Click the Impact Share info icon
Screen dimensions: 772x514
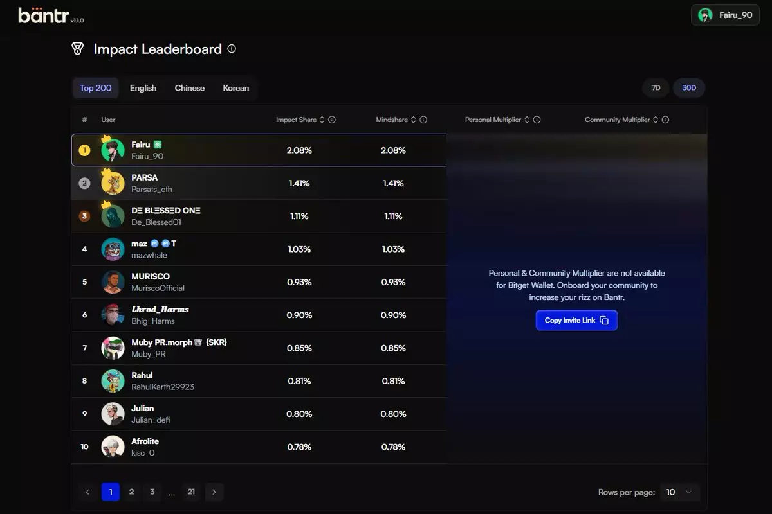click(x=332, y=120)
